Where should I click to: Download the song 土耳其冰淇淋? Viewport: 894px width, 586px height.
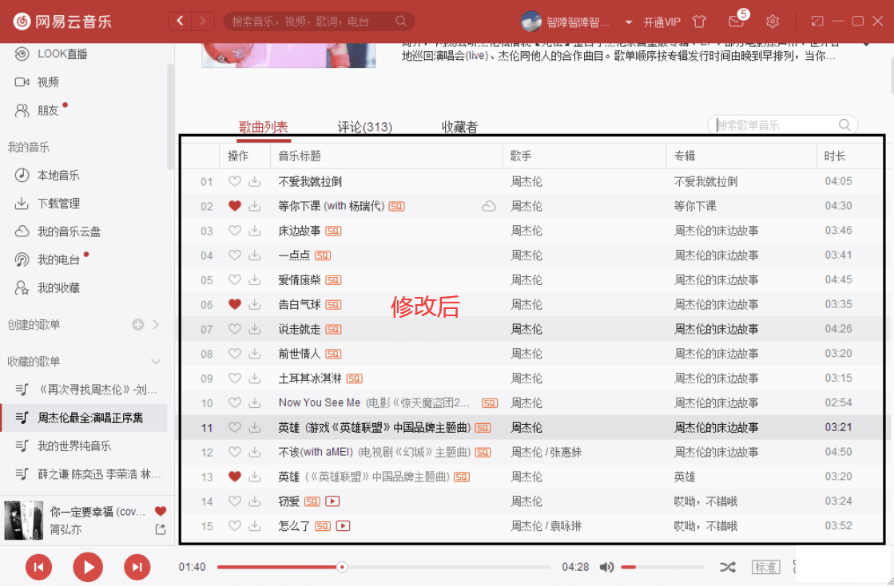[x=255, y=378]
